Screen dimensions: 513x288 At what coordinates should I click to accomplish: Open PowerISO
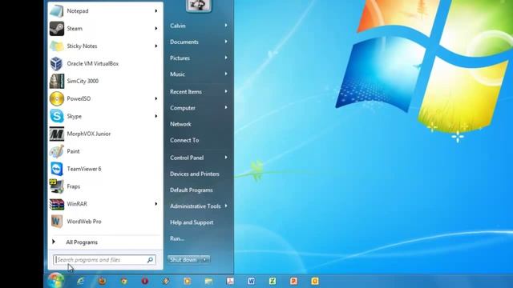pos(105,98)
